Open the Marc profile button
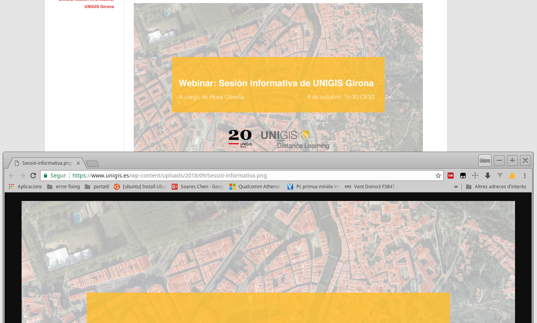Screen dimensions: 537x323 pos(485,161)
